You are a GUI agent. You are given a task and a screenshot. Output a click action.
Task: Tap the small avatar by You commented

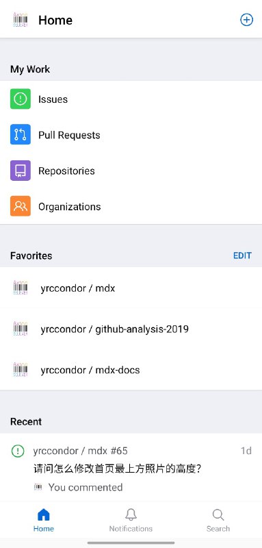pos(38,487)
